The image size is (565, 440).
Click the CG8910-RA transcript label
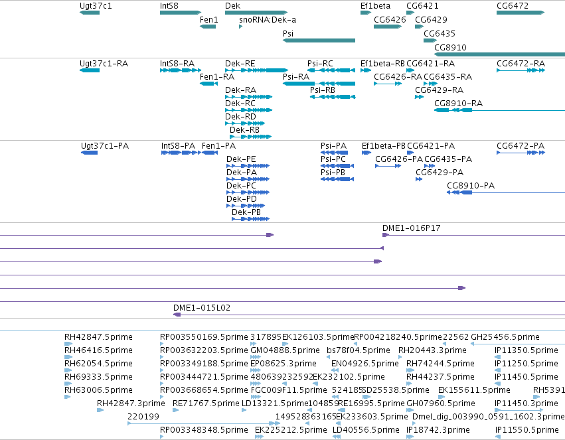pyautogui.click(x=458, y=104)
